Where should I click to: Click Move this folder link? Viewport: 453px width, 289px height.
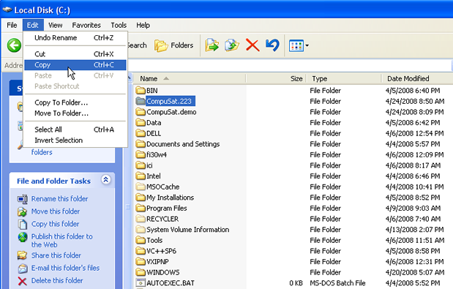(x=56, y=211)
